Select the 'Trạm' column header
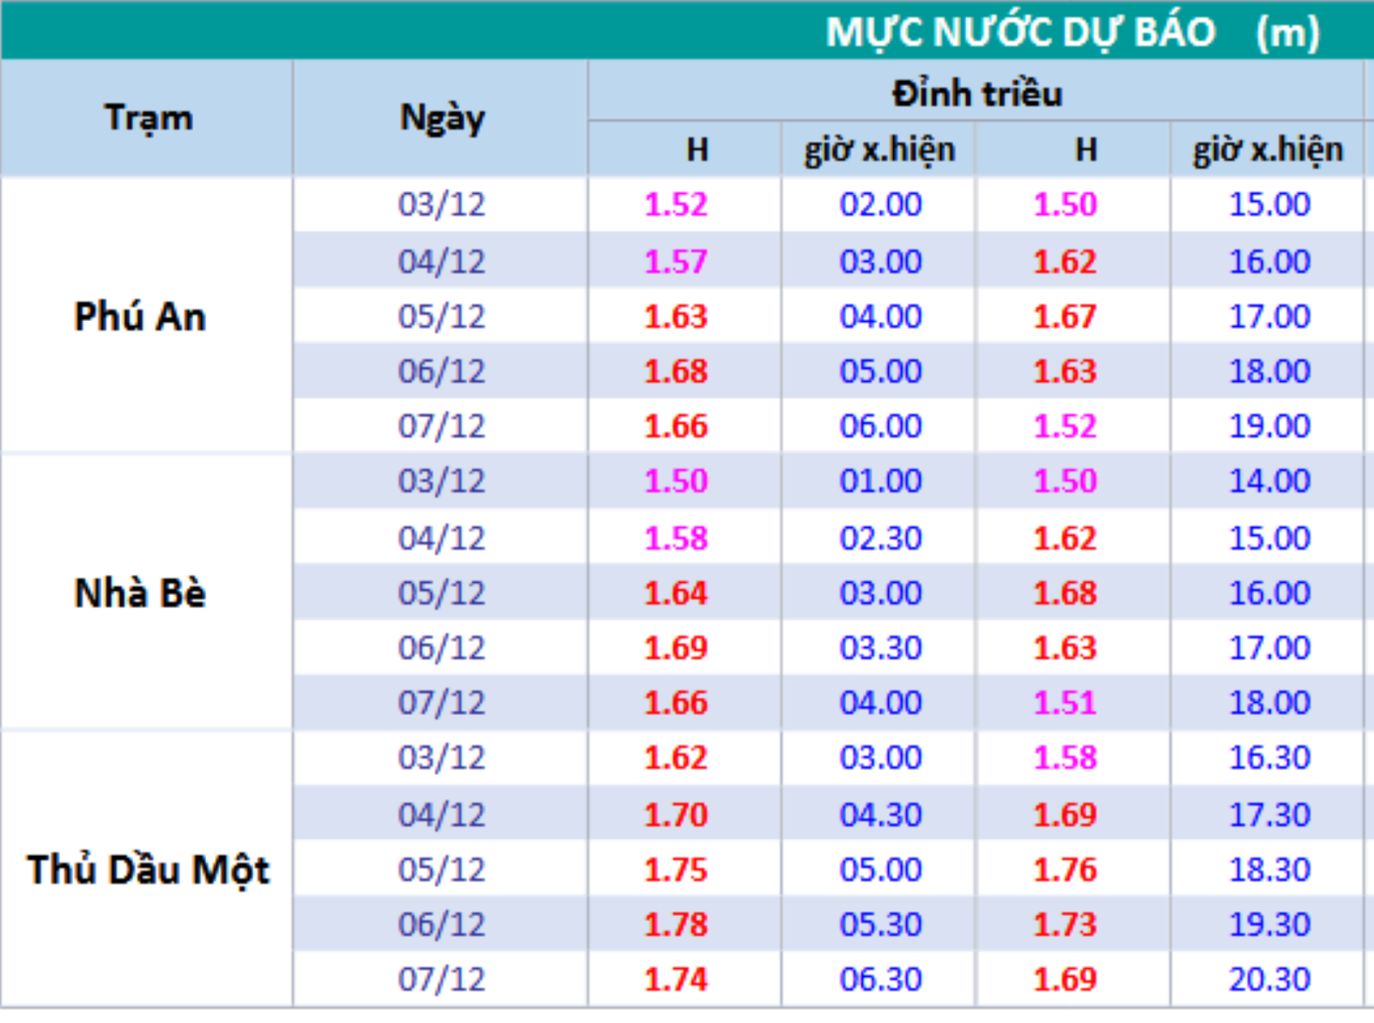Image resolution: width=1374 pixels, height=1023 pixels. (x=148, y=118)
